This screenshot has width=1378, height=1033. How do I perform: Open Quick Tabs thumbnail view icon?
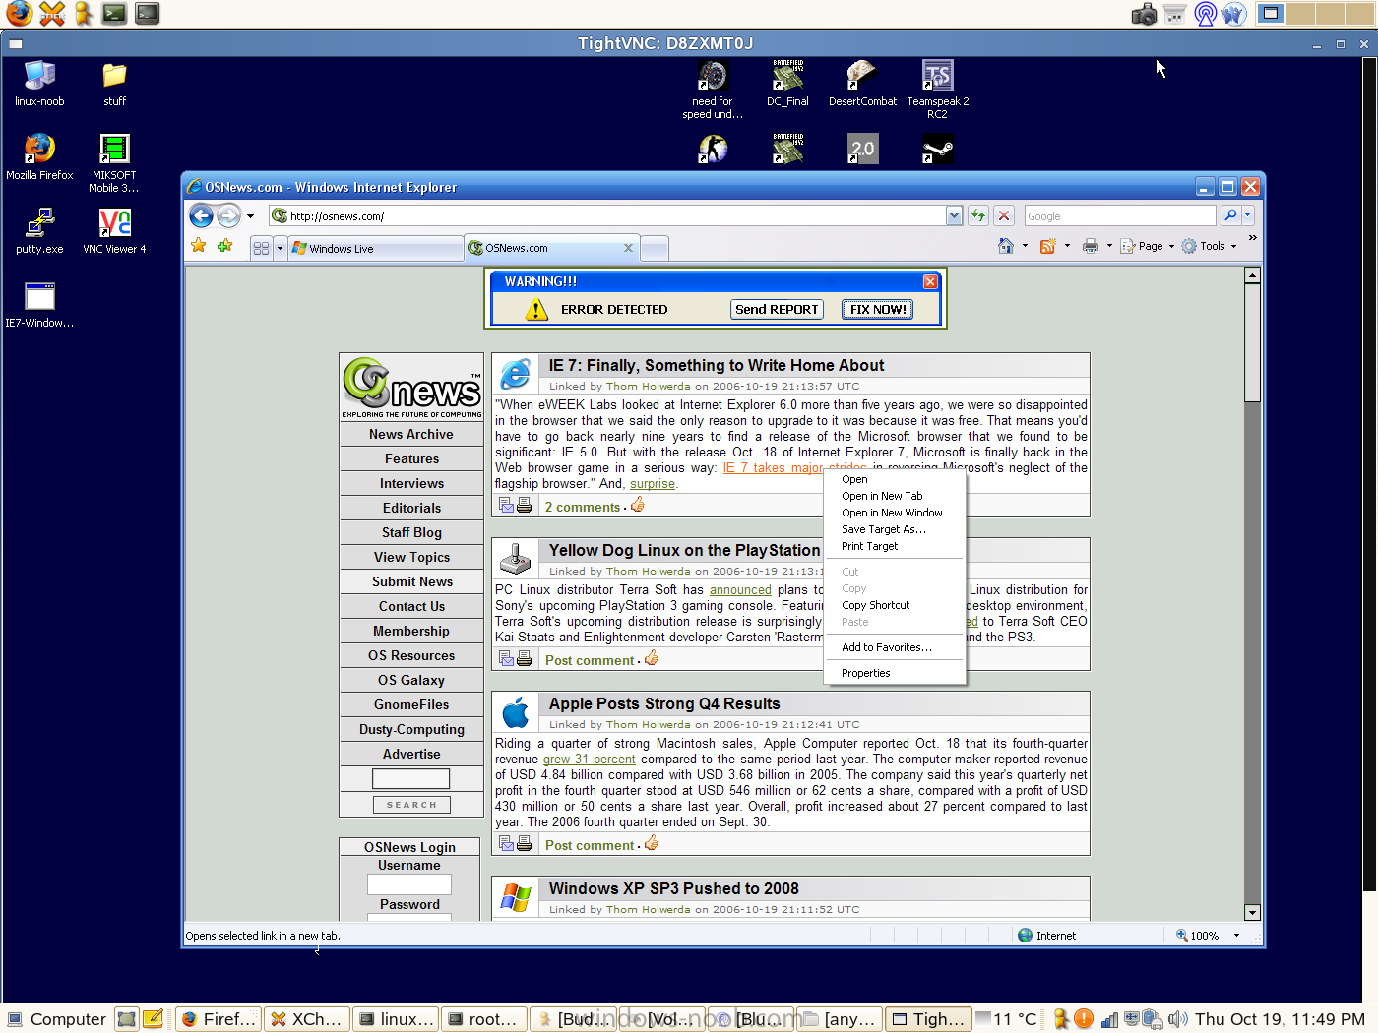tap(261, 248)
